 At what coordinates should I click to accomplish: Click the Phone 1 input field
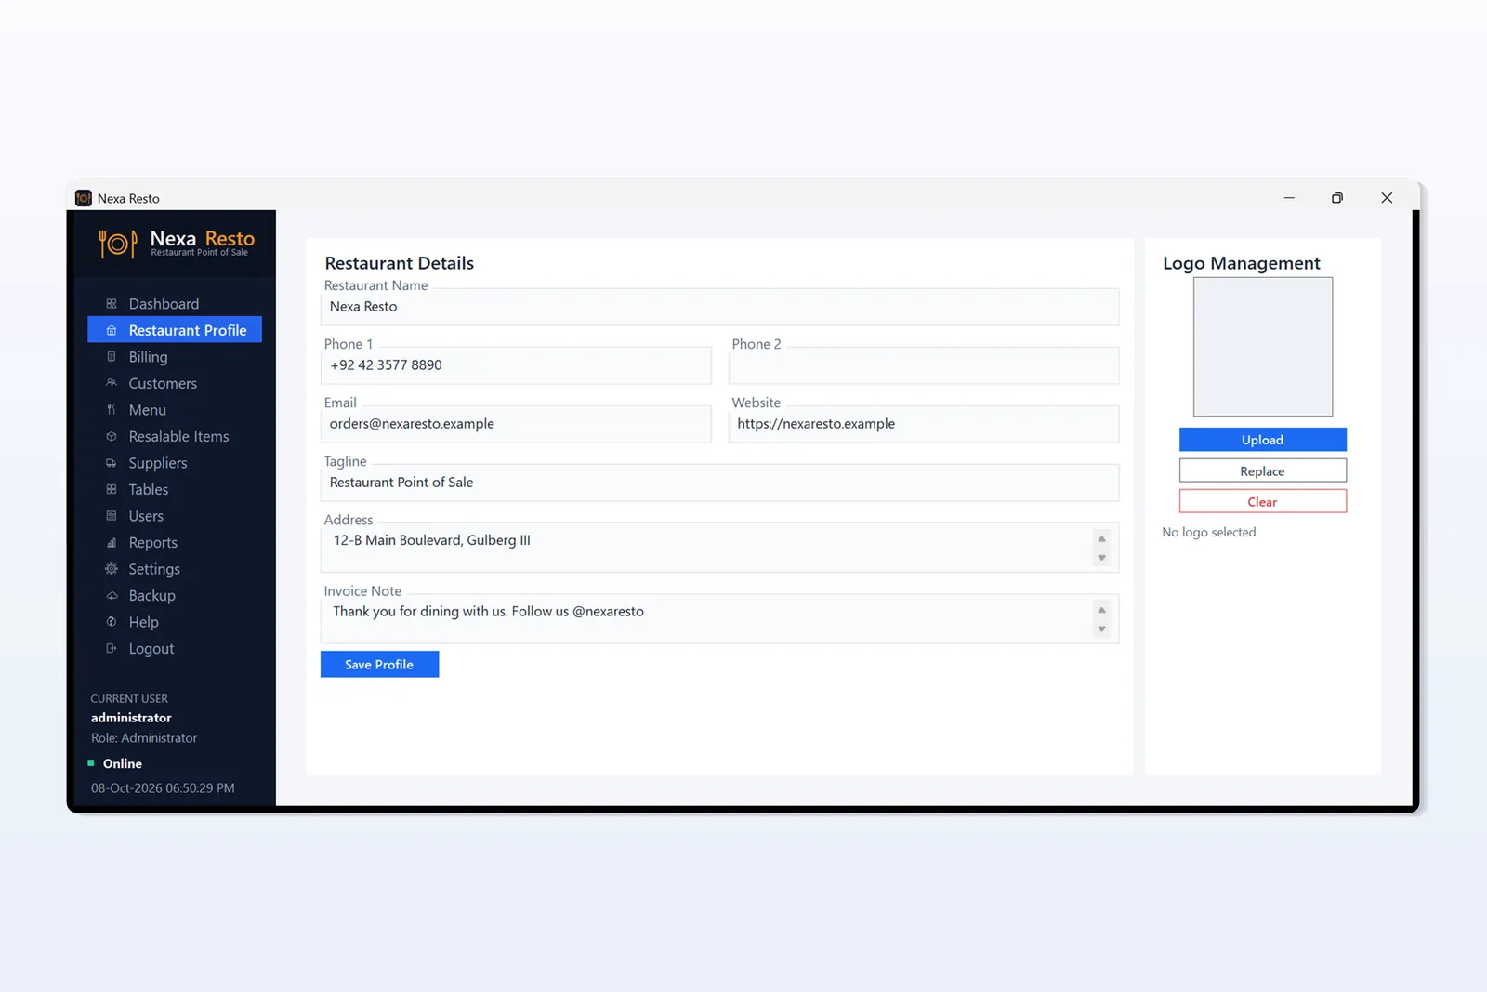[x=516, y=365]
